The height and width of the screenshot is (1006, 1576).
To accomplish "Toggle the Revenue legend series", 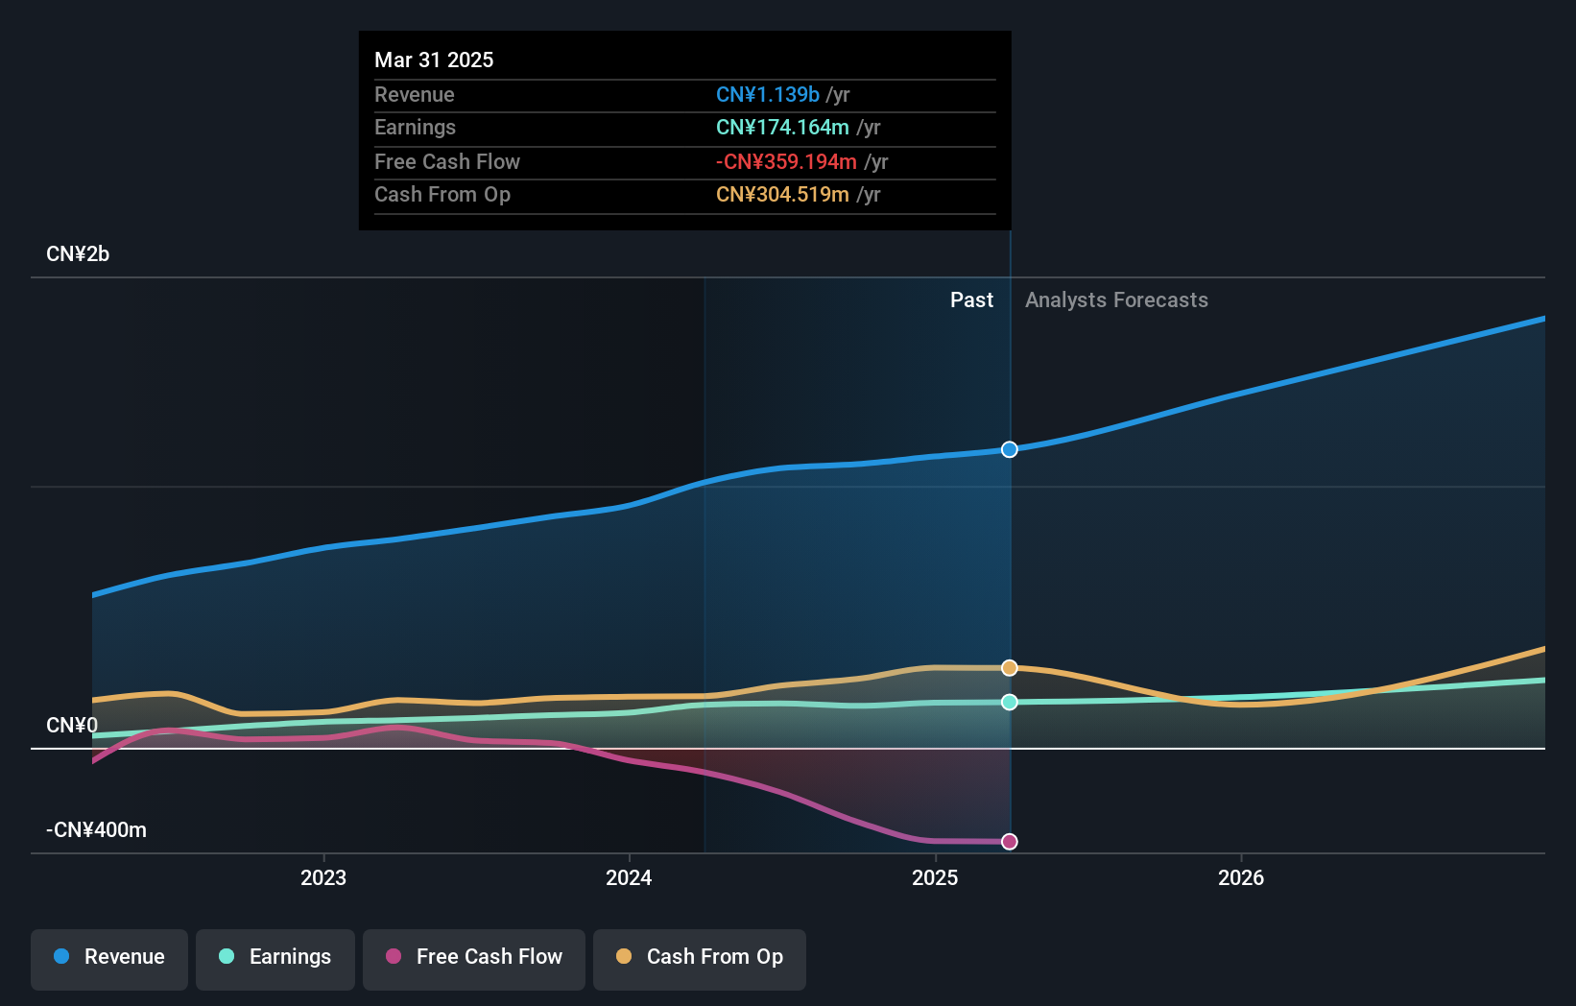I will pyautogui.click(x=109, y=959).
